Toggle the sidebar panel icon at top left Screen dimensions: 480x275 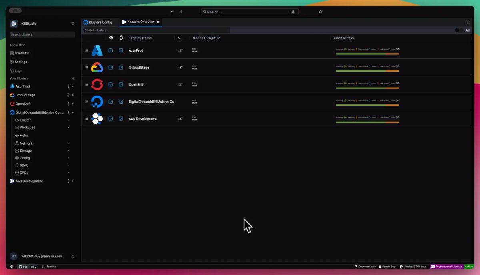[15, 11]
